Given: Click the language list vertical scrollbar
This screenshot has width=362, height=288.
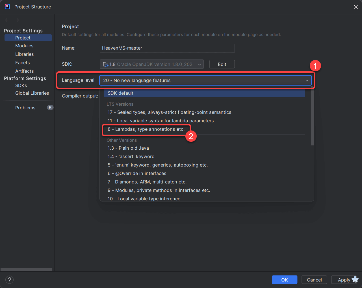Looking at the screenshot, I should pos(312,116).
